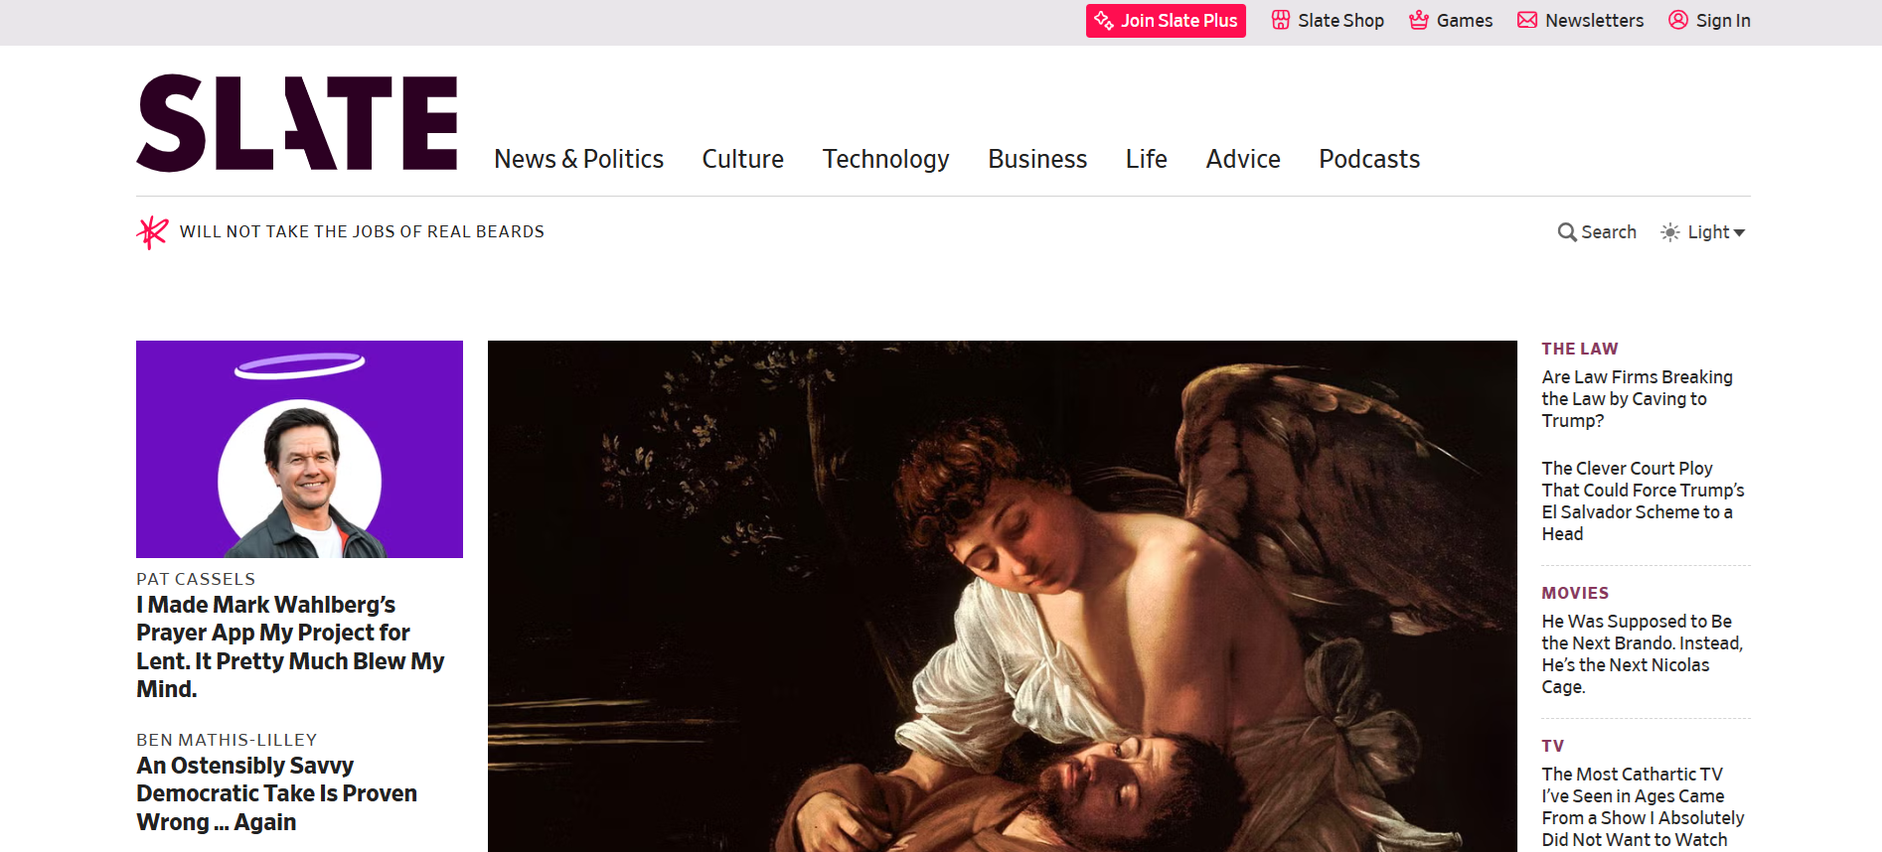Viewport: 1882px width, 852px height.
Task: Open the Mark Wahlberg article thumbnail
Action: 299,449
